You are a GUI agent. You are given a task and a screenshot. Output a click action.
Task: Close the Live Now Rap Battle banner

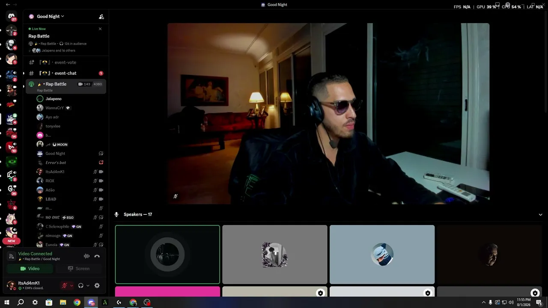100,29
